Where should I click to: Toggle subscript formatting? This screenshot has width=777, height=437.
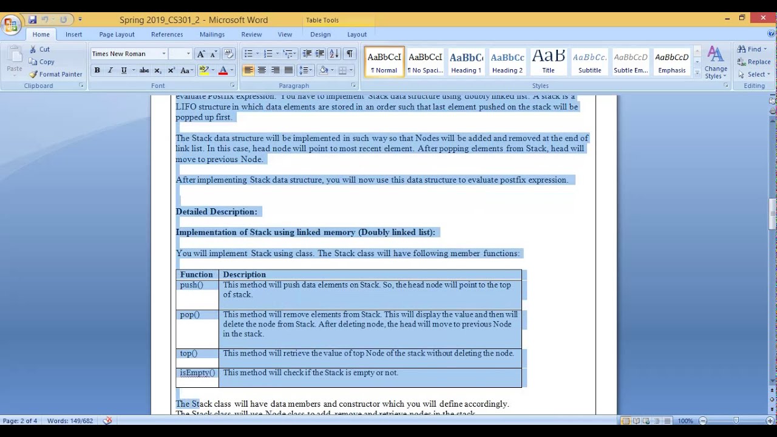[x=157, y=70]
